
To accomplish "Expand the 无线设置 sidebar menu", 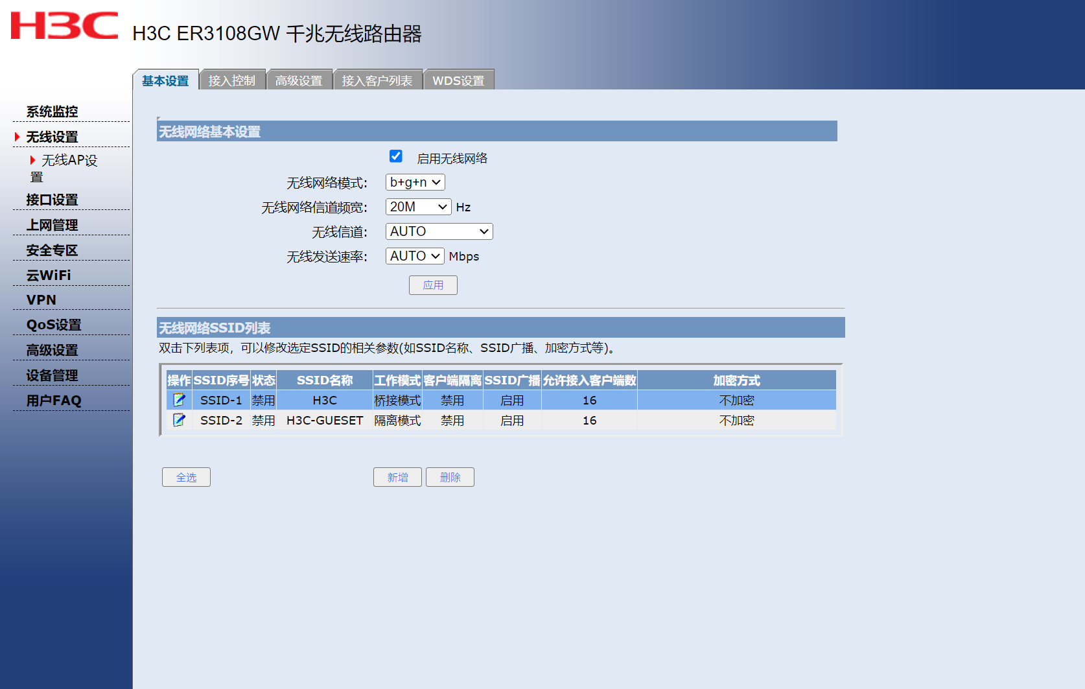I will [x=52, y=137].
